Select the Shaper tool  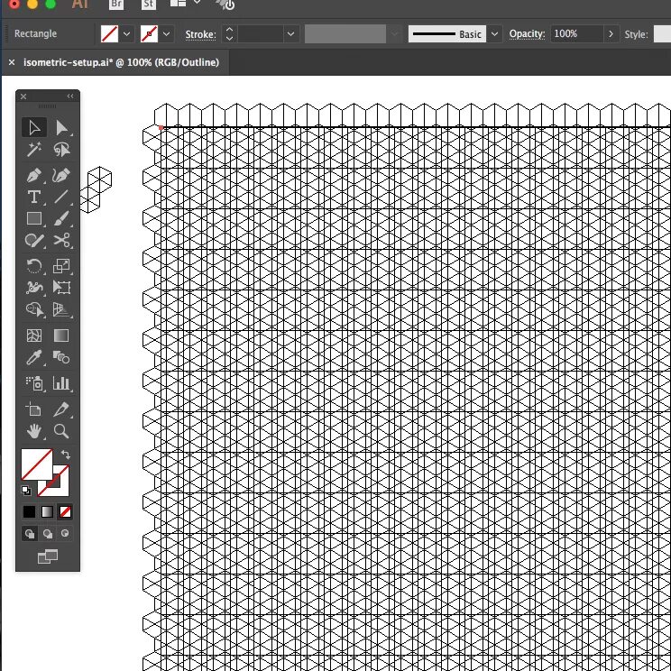33,240
